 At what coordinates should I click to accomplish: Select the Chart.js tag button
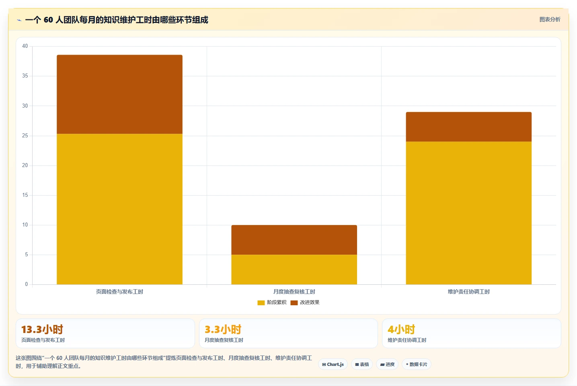tap(333, 364)
